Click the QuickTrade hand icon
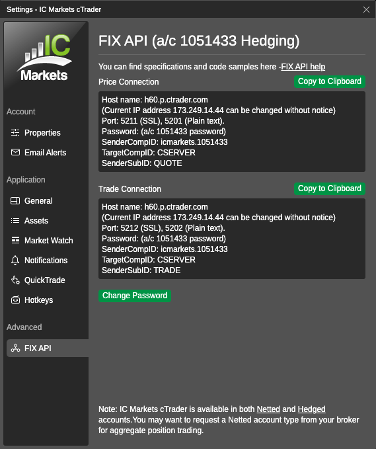This screenshot has width=376, height=449. pyautogui.click(x=15, y=280)
